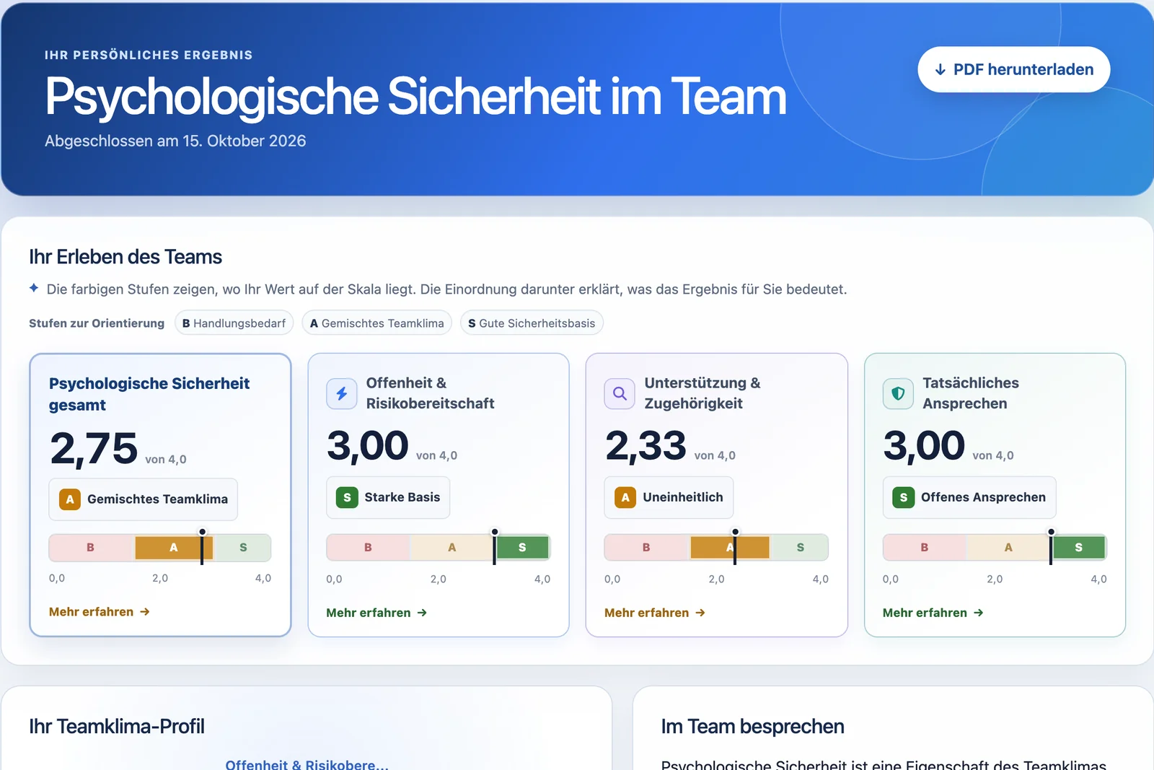This screenshot has height=770, width=1154.
Task: Open Mehr erfahren in Psychologische Sicherheit gesamt card
Action: [100, 611]
